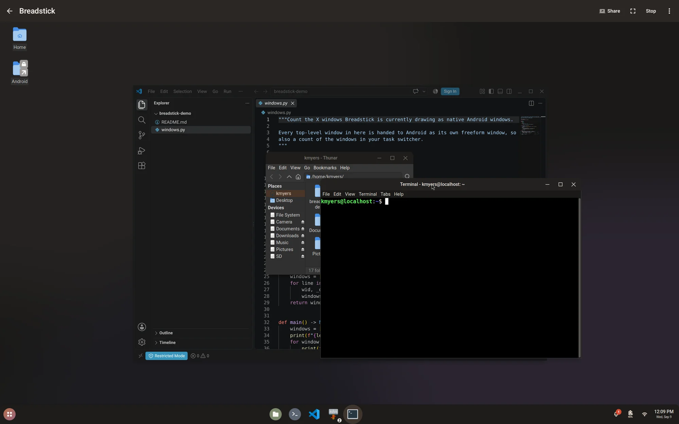Open editor More Actions ellipsis
This screenshot has height=424, width=679.
[540, 103]
